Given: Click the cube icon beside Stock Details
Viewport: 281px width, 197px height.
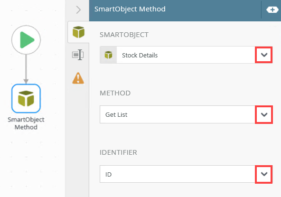Looking at the screenshot, I should tap(108, 55).
